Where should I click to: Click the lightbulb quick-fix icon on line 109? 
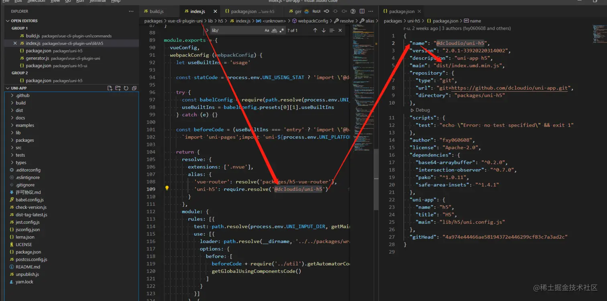click(167, 188)
